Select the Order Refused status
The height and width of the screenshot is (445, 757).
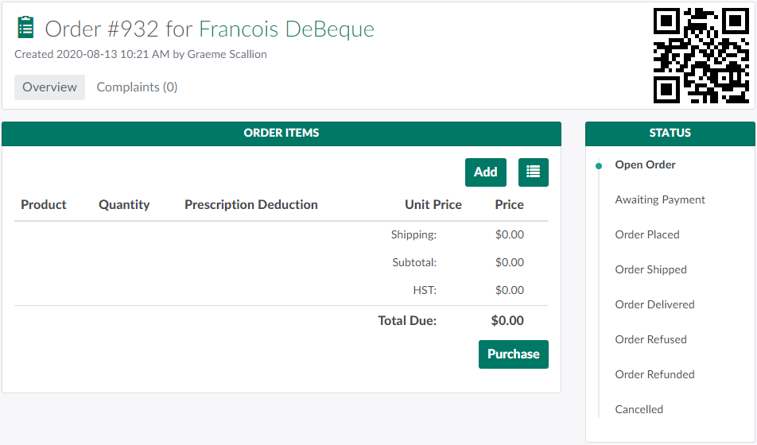[x=650, y=340]
